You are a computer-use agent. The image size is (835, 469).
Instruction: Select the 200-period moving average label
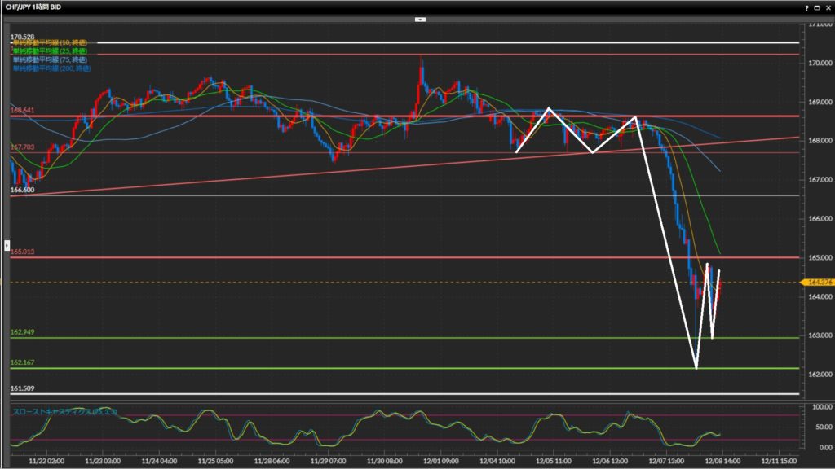tap(51, 68)
